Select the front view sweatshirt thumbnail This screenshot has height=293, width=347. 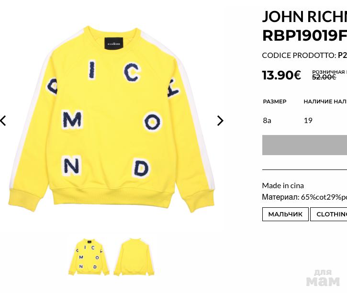90,257
